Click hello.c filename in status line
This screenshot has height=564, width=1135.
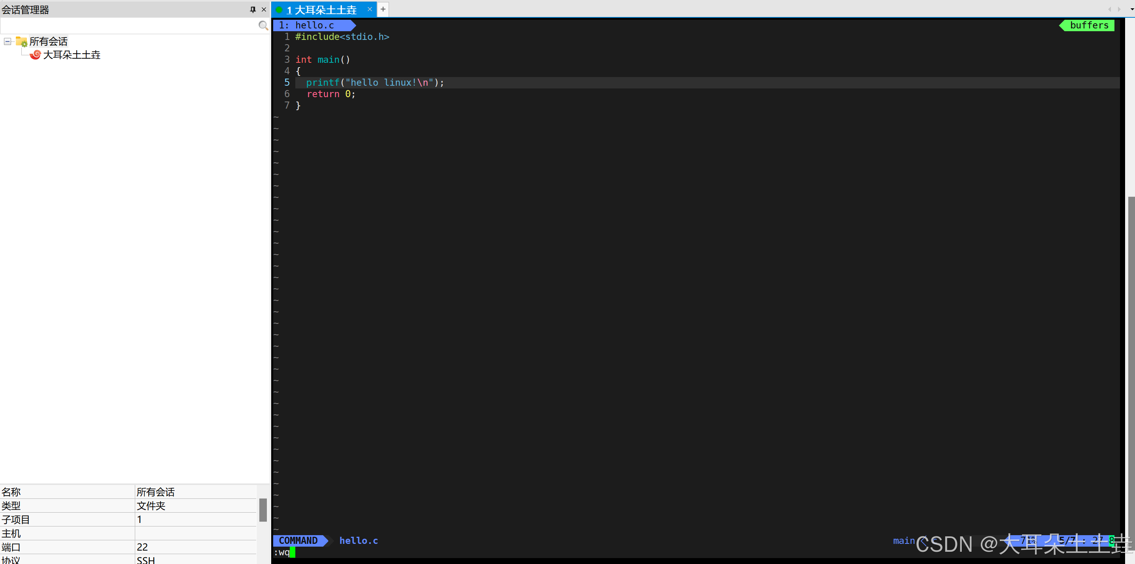tap(359, 540)
